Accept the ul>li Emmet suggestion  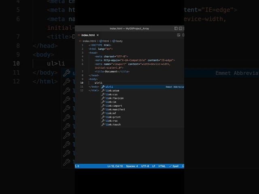click(142, 87)
